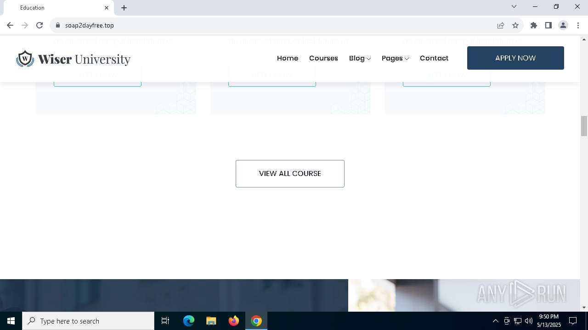Click the tray icon beside network icon

point(507,321)
